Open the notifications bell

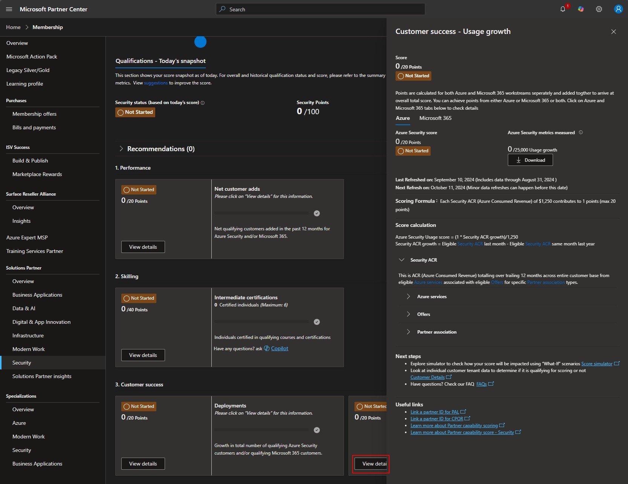tap(563, 9)
